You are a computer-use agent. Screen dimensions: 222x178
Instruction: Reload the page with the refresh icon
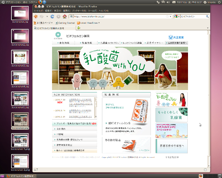click(52, 16)
